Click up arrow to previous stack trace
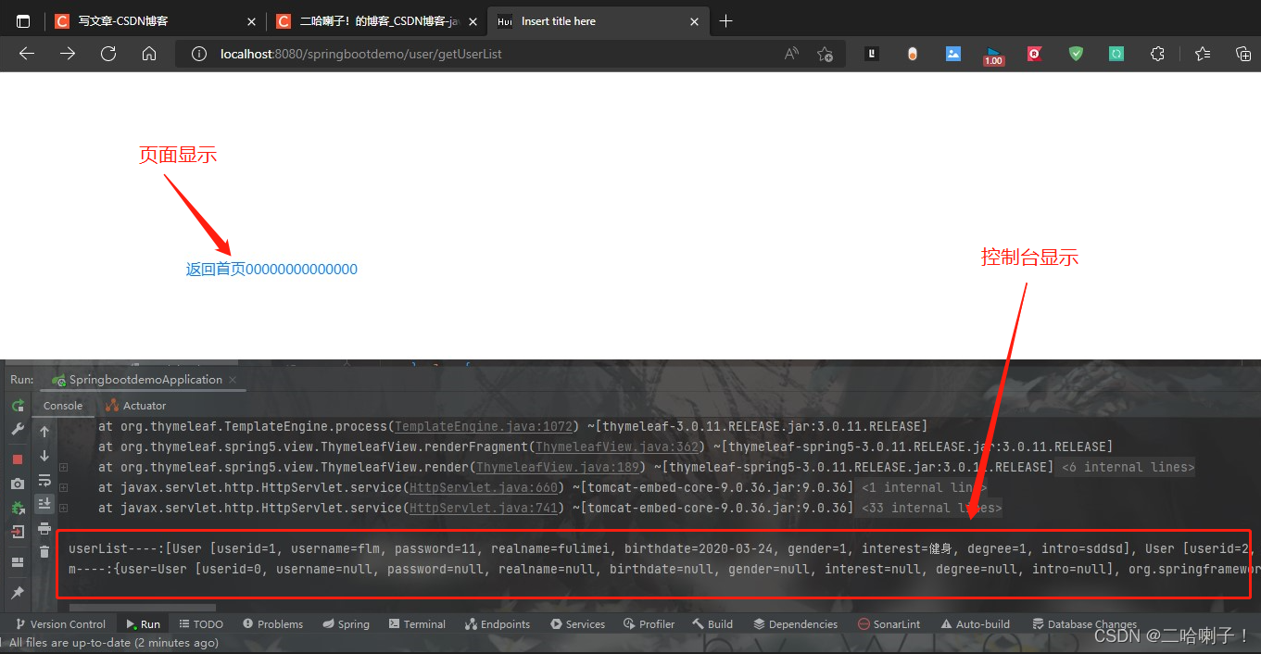Viewport: 1261px width, 654px height. 44,432
